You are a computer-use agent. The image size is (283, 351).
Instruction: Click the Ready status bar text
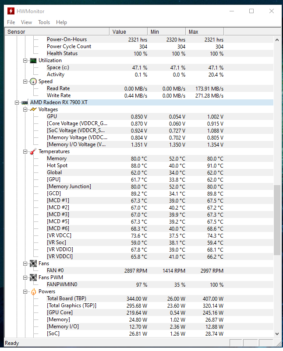coord(12,343)
